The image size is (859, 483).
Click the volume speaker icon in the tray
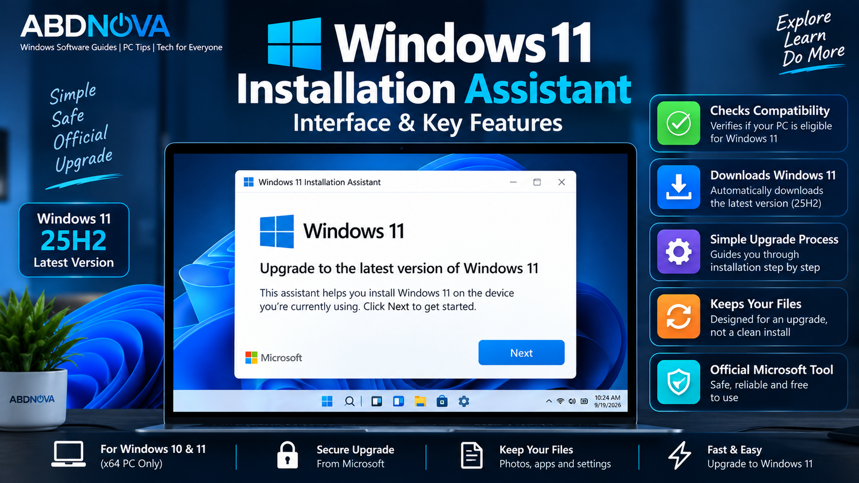click(572, 401)
